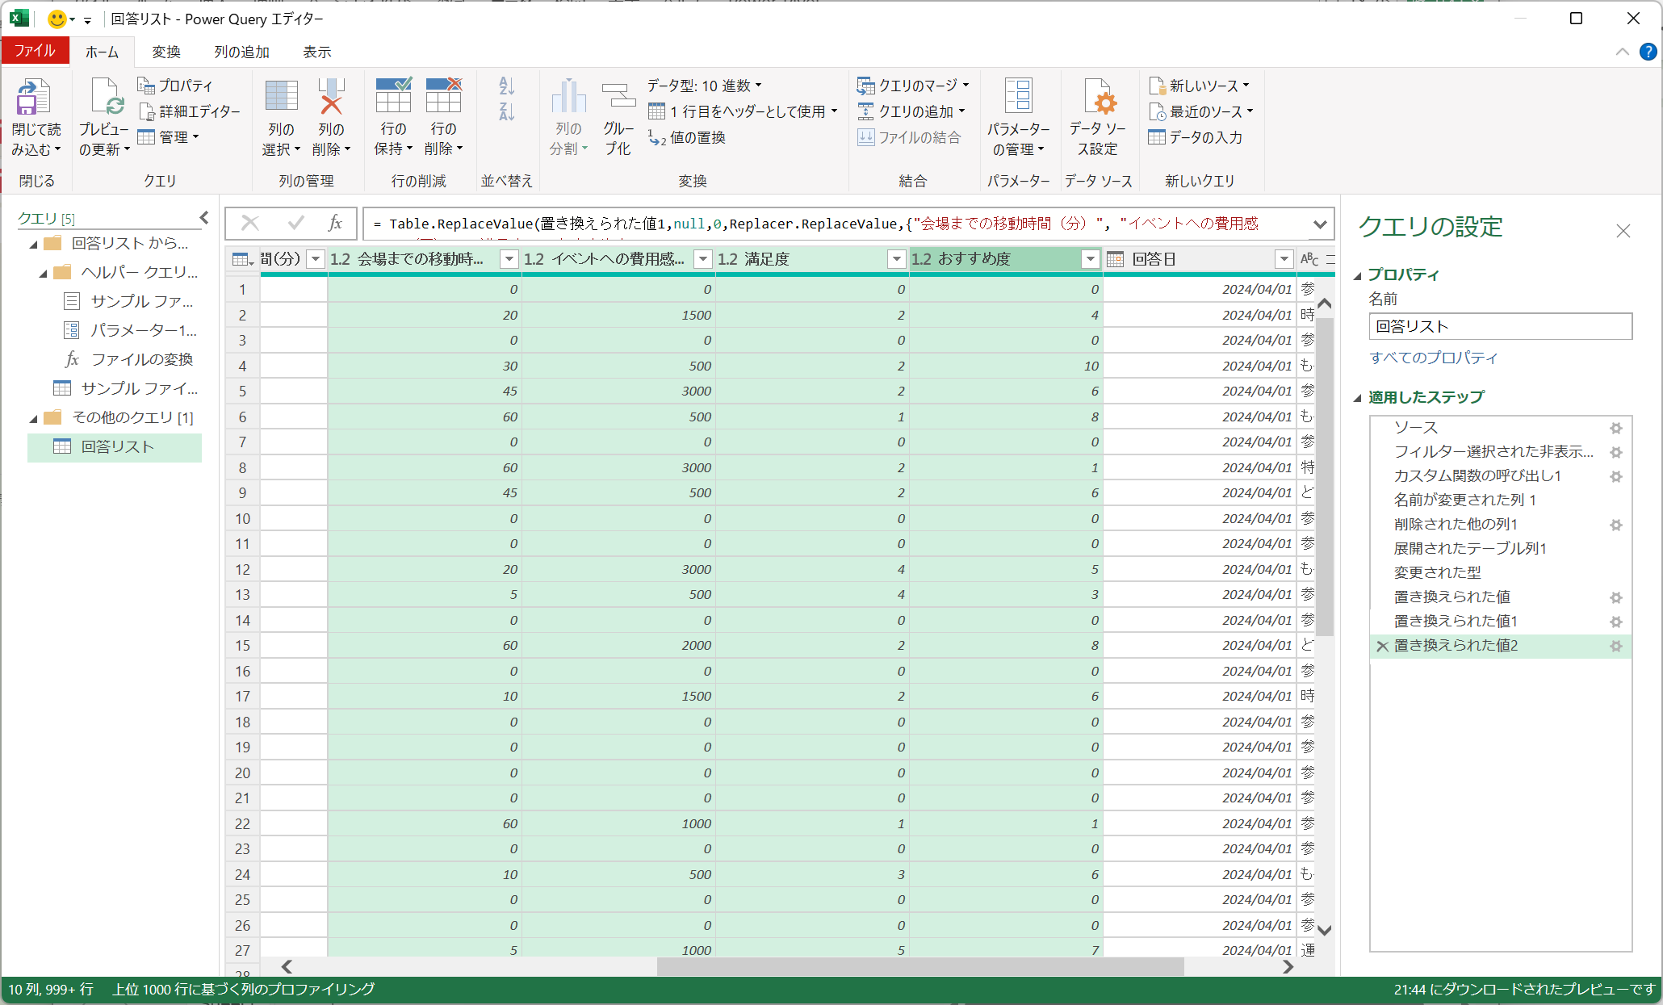This screenshot has width=1663, height=1005.
Task: Select the 変更された型 step
Action: click(x=1438, y=572)
